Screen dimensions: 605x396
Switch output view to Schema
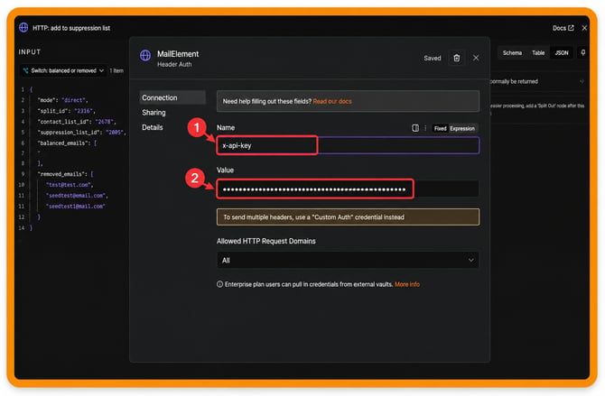click(512, 53)
